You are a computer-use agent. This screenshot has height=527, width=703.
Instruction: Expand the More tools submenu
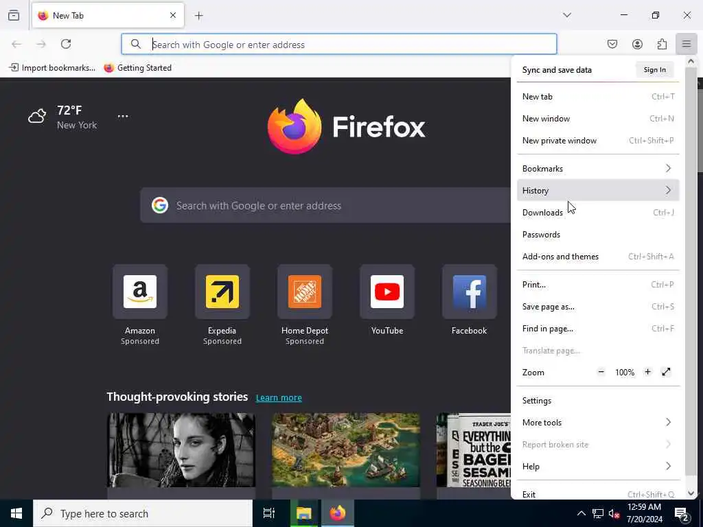click(x=598, y=423)
